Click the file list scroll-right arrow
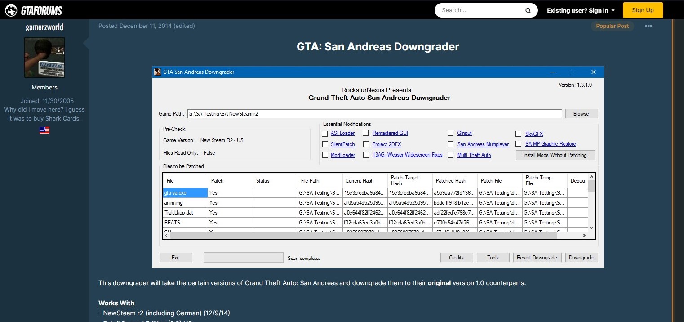Viewport: 684px width, 322px height. [584, 235]
